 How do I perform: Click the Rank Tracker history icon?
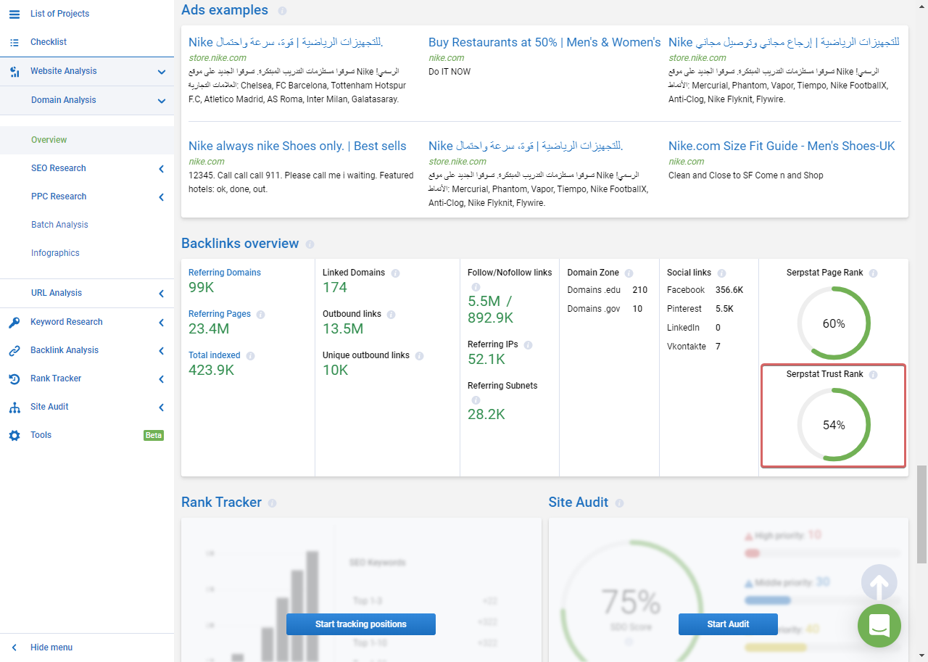coord(14,379)
